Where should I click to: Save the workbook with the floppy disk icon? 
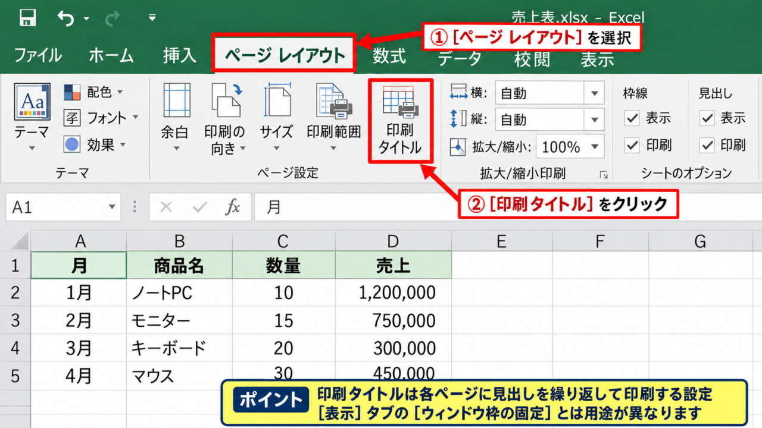(28, 18)
